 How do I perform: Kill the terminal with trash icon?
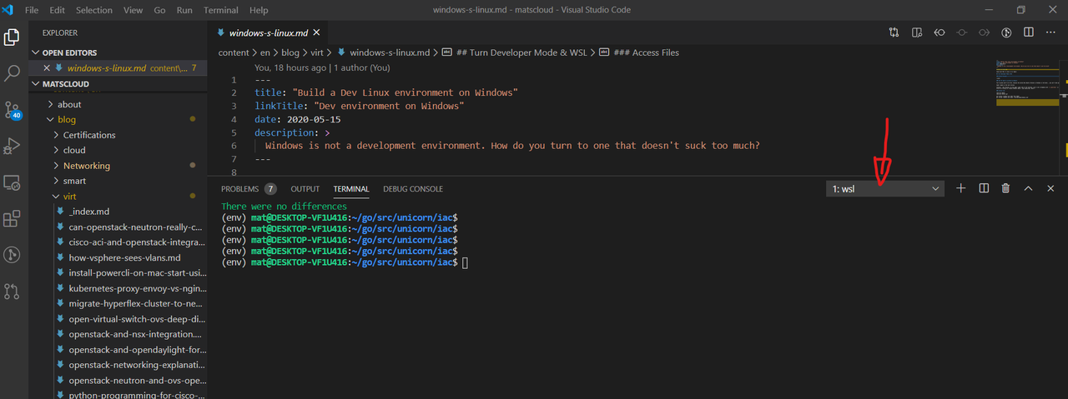1005,188
